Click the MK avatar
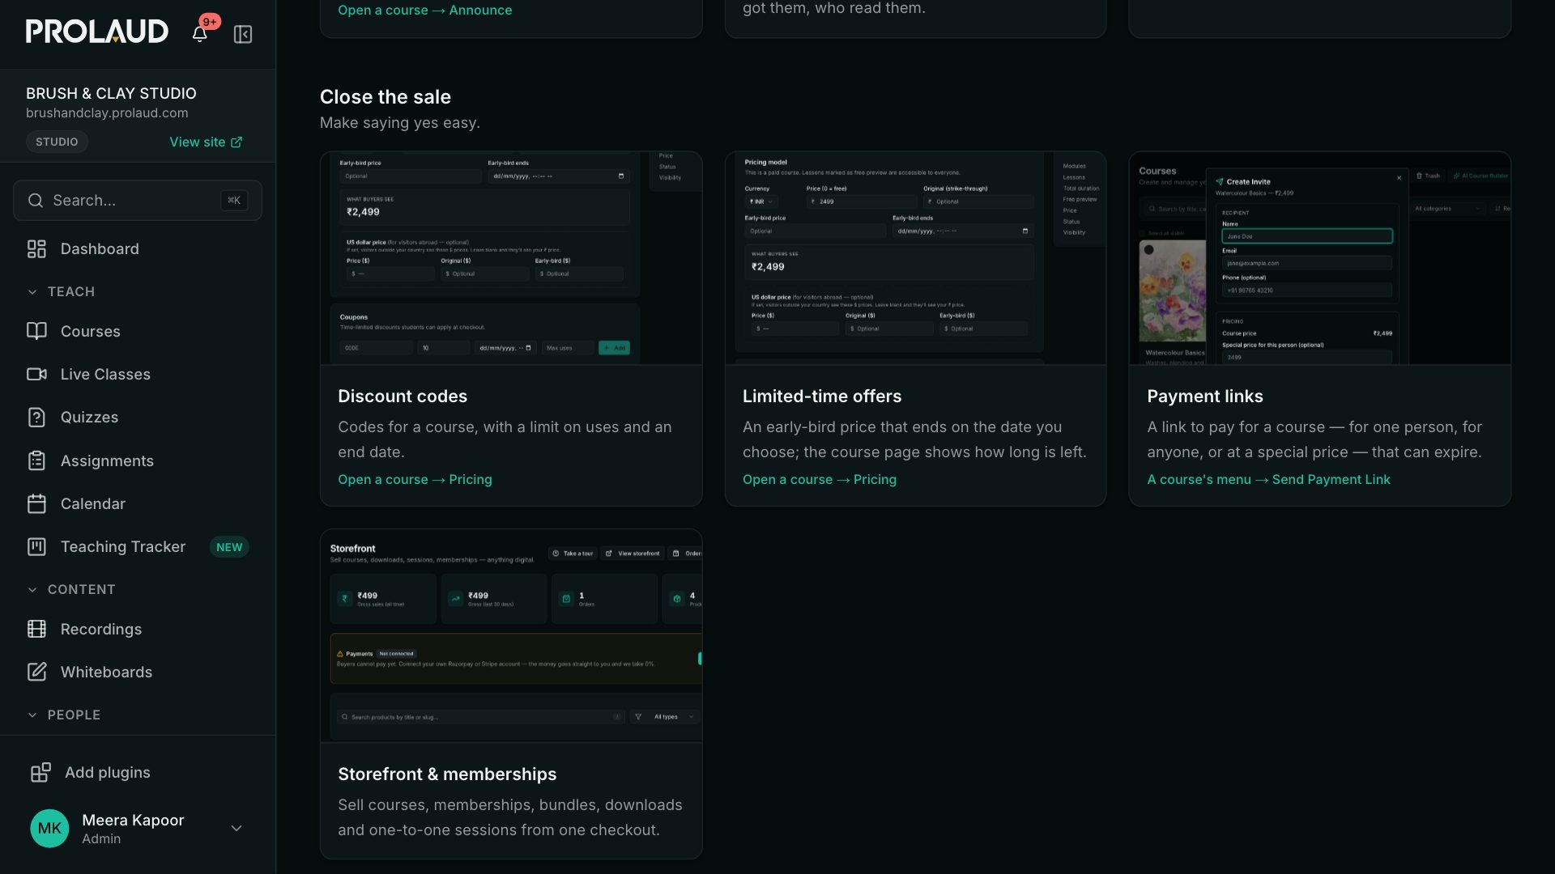 point(49,828)
